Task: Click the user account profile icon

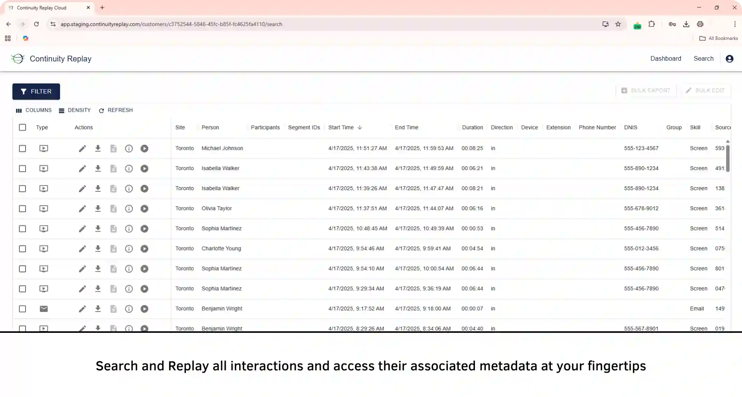Action: (x=729, y=59)
